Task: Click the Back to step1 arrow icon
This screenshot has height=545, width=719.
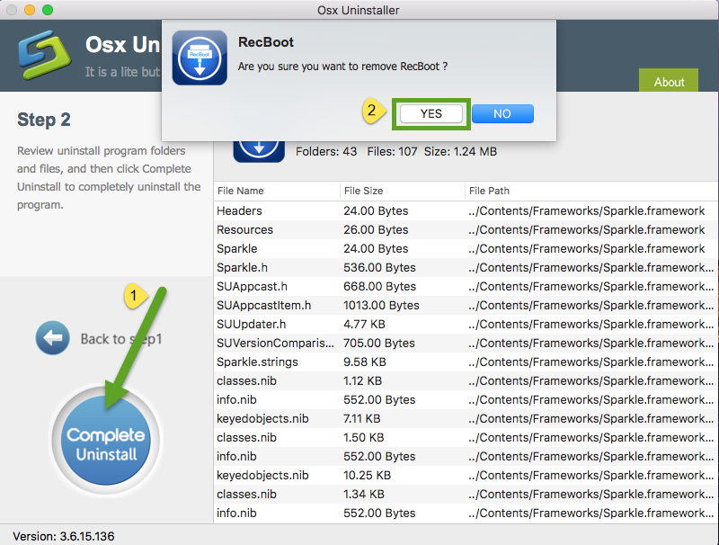Action: [x=52, y=338]
